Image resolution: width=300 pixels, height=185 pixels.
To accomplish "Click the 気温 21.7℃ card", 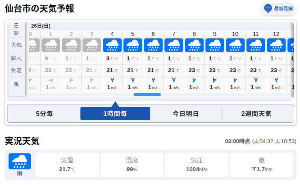I will [x=67, y=165].
